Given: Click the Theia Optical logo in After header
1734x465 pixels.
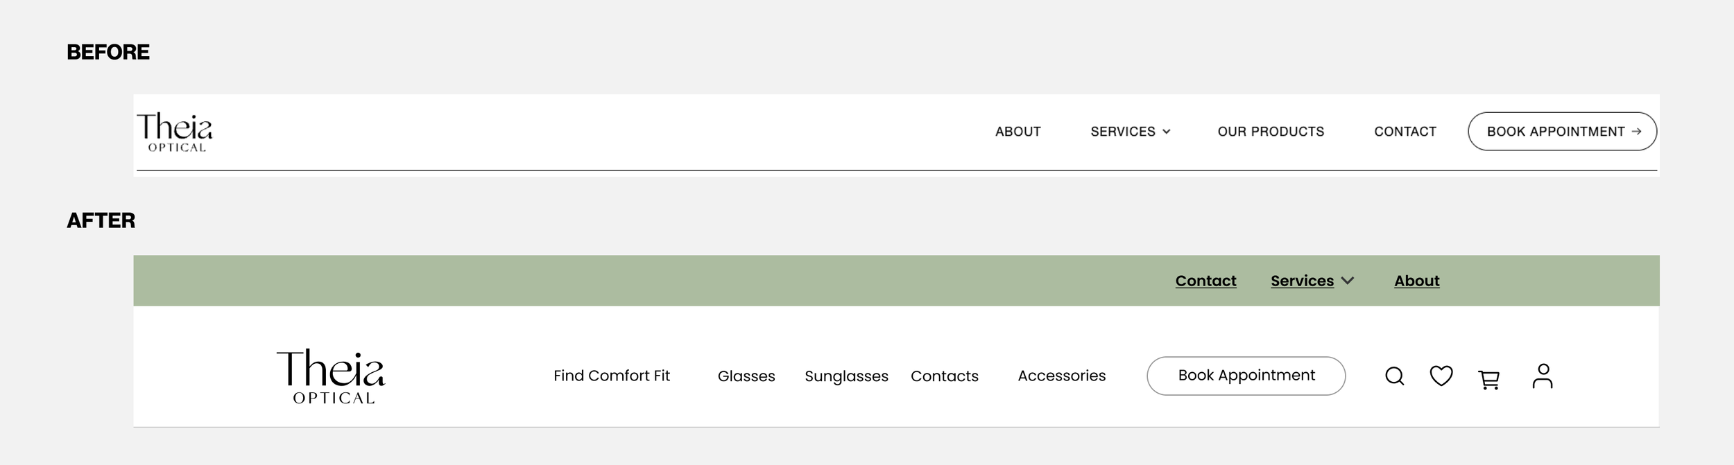Looking at the screenshot, I should (x=331, y=376).
